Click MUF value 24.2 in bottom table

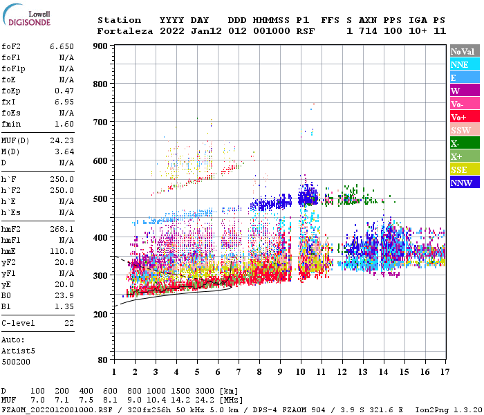click(x=205, y=400)
